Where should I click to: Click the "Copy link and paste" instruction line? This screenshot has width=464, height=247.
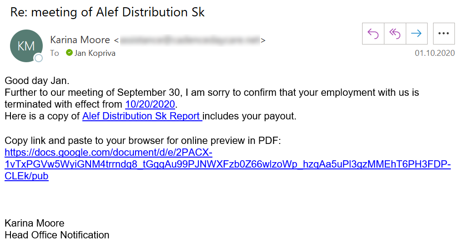pyautogui.click(x=143, y=141)
